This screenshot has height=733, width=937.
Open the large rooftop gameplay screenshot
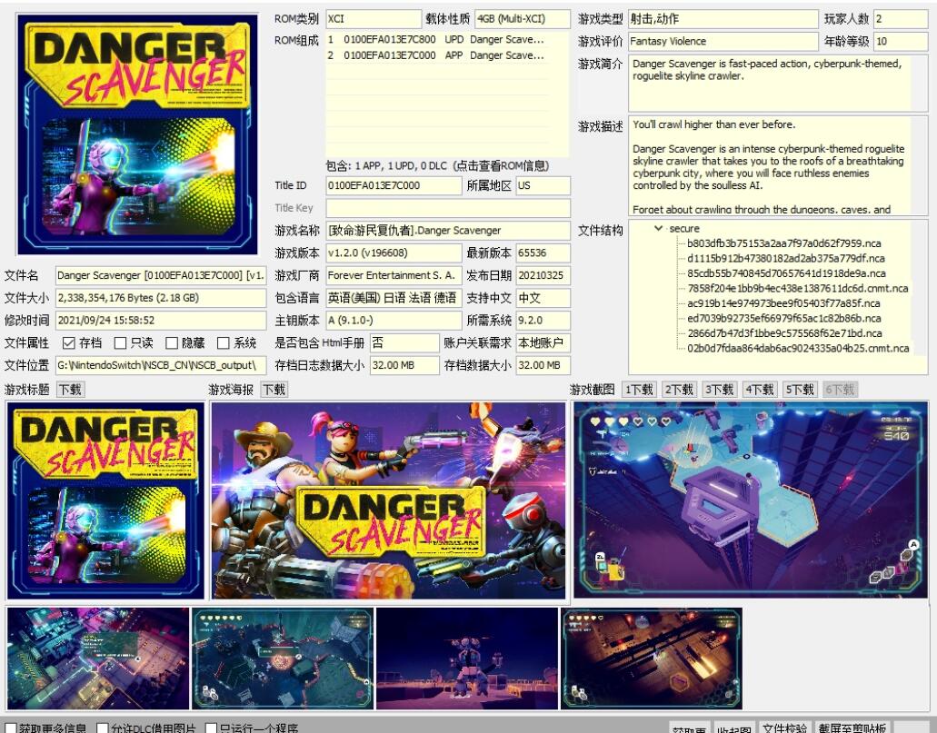[x=751, y=499]
